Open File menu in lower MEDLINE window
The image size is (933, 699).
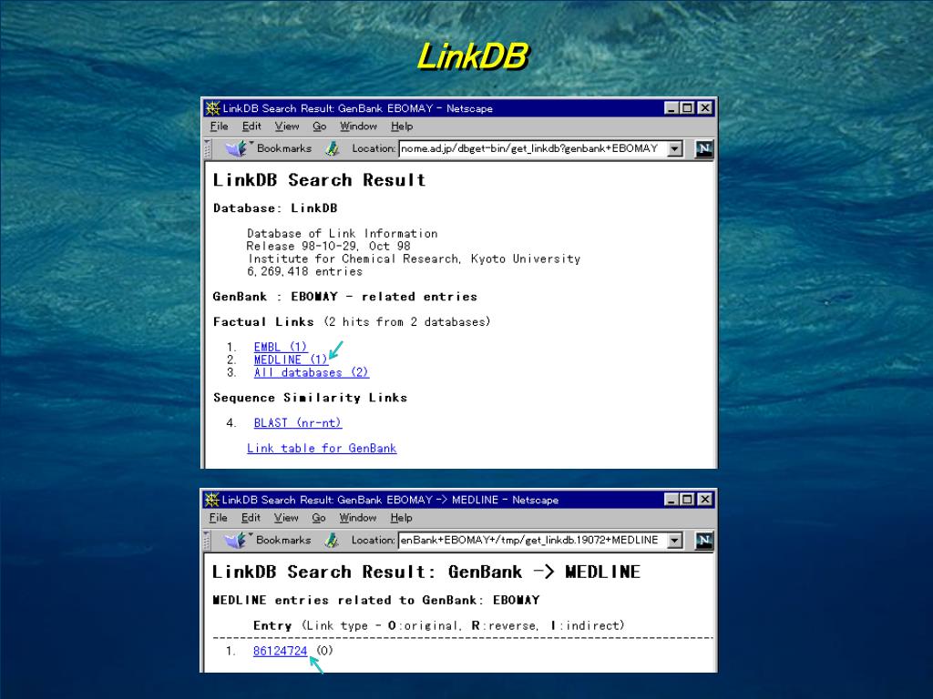click(219, 518)
